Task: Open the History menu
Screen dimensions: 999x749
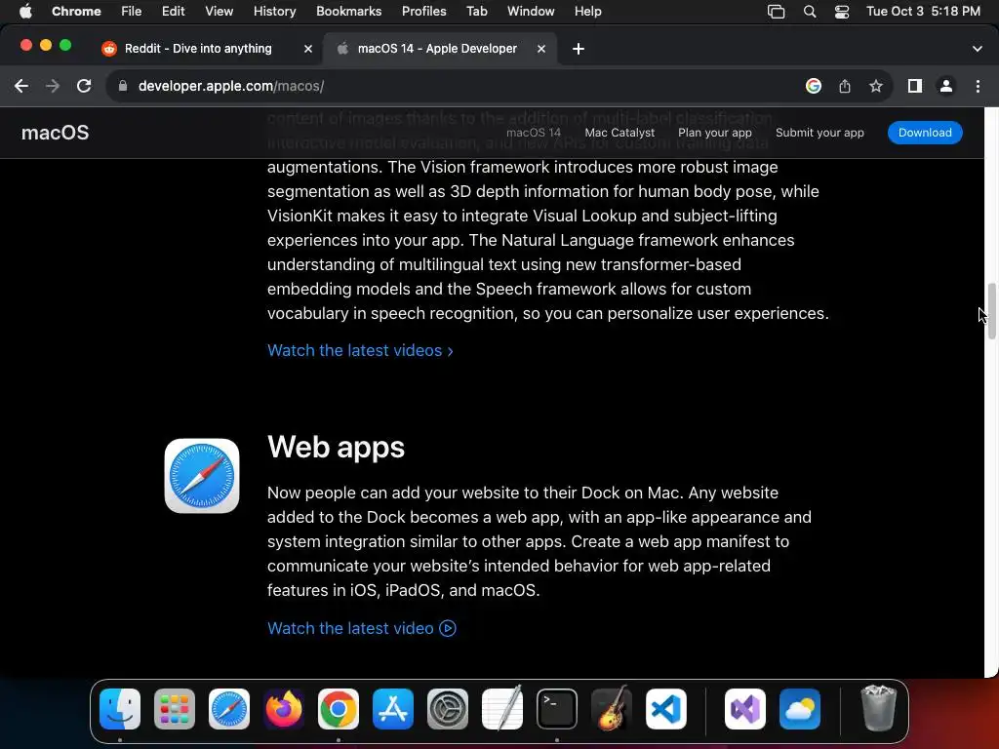Action: (x=274, y=12)
